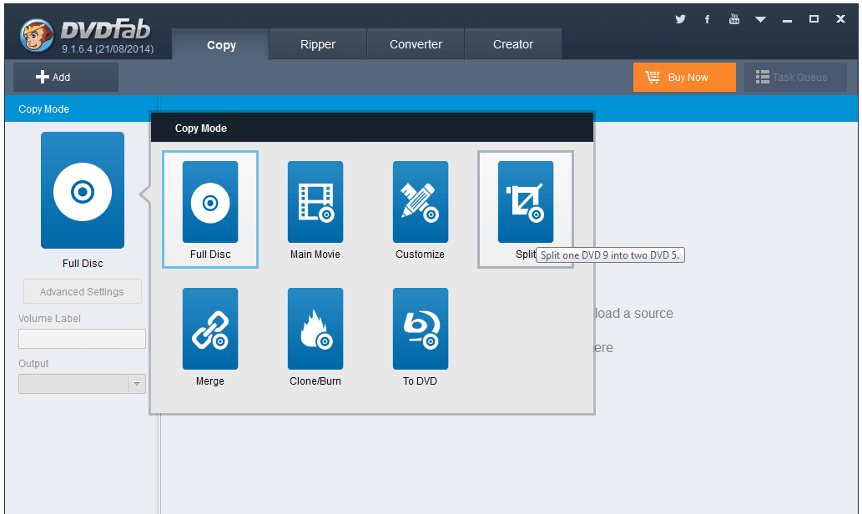Select the Customize copy mode

pos(420,202)
